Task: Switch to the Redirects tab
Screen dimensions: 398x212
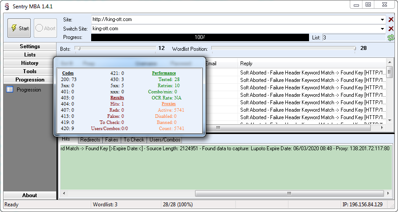Action: (90, 140)
